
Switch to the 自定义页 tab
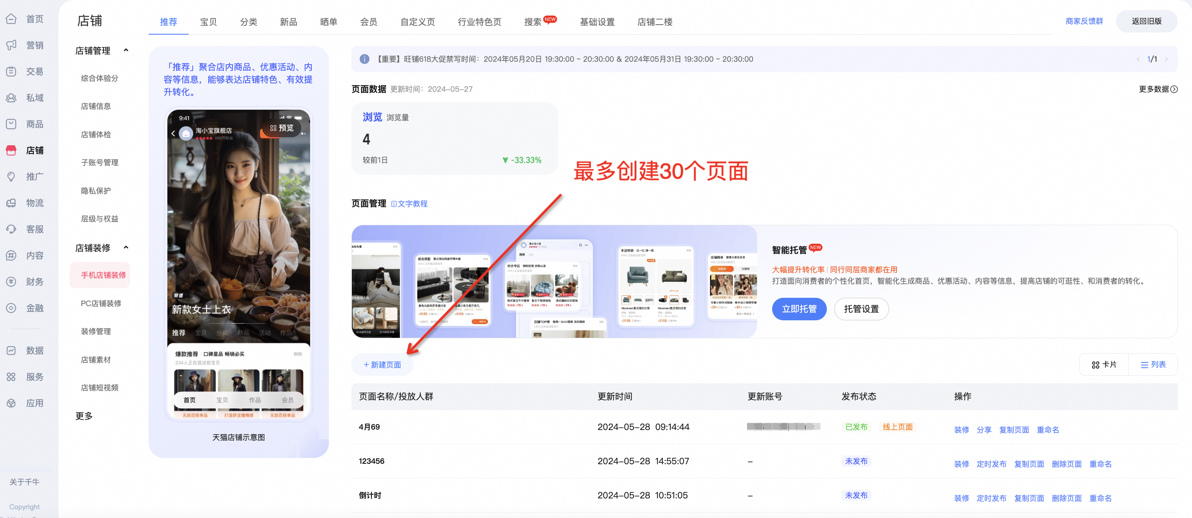[417, 22]
